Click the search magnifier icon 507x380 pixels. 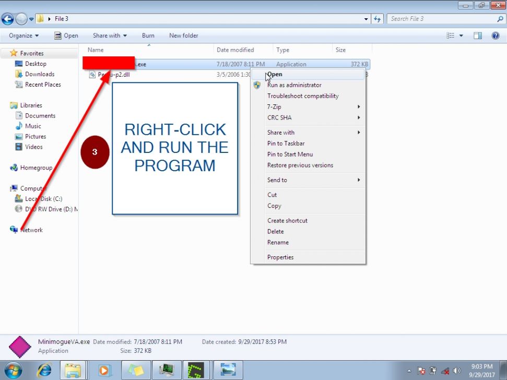coord(500,19)
